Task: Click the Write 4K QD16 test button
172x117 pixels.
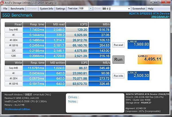Action: 13,84
